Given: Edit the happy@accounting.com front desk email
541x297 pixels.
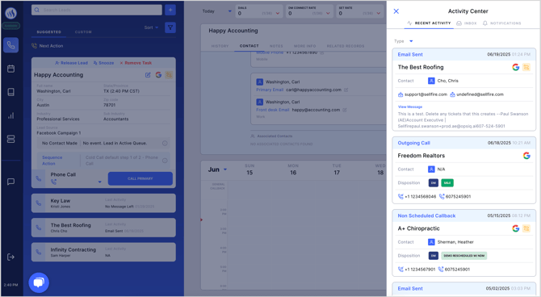Looking at the screenshot, I should [344, 110].
